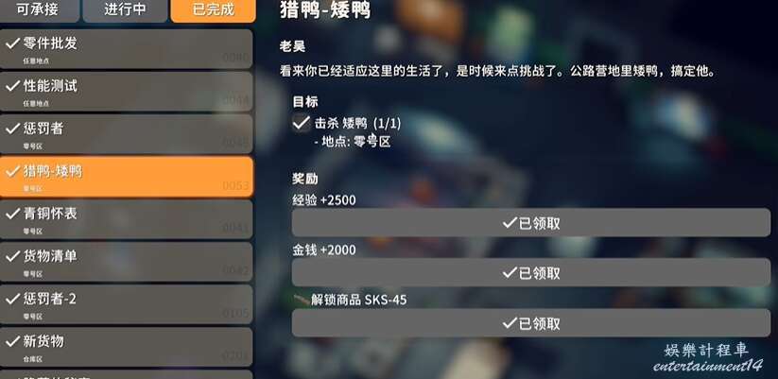Open the 已完成 tab
Image resolution: width=778 pixels, height=379 pixels.
pos(214,9)
